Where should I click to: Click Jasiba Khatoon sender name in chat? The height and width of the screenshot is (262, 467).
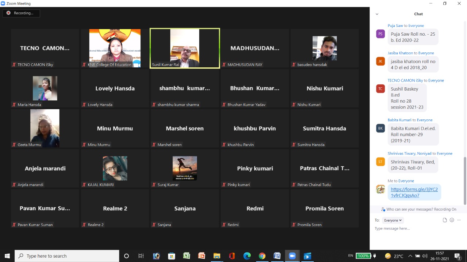400,53
